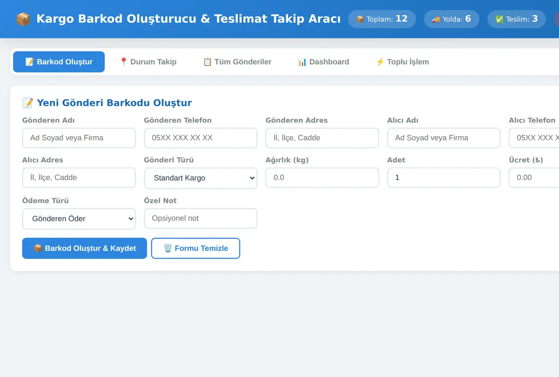Click the Gönderen Adres input field
This screenshot has width=559, height=377.
coord(322,138)
